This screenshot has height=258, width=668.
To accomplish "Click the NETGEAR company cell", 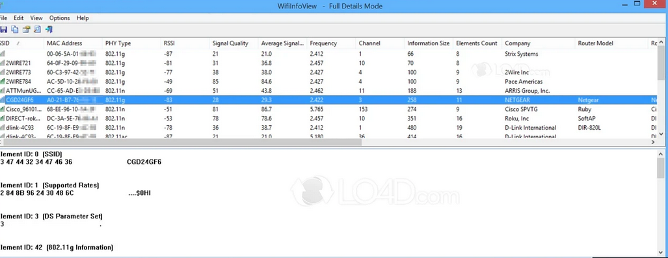I will (x=518, y=100).
